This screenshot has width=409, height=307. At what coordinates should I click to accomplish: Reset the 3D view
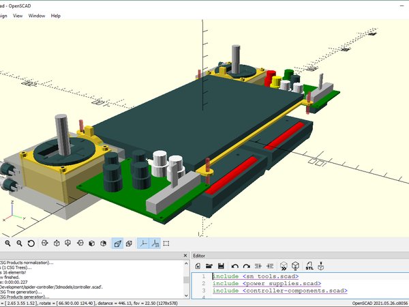pyautogui.click(x=32, y=244)
